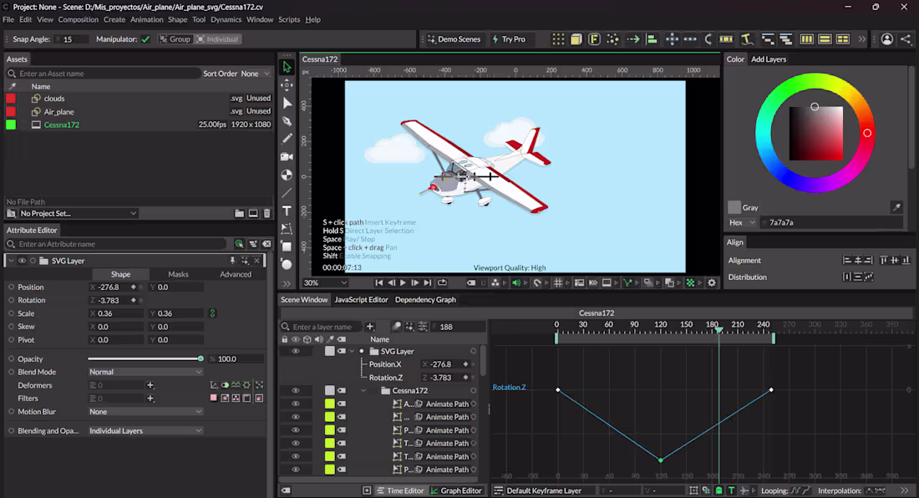This screenshot has height=498, width=919.
Task: Click the Opacity slider
Action: point(145,358)
